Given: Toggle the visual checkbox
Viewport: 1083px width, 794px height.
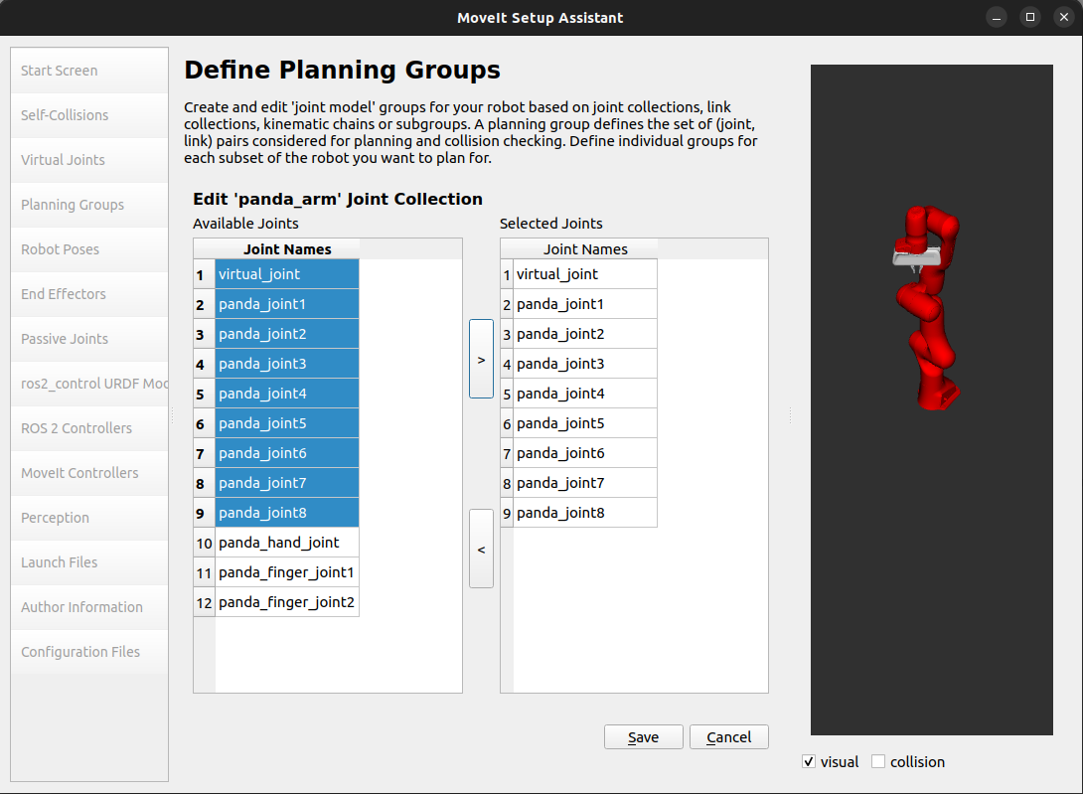Looking at the screenshot, I should pyautogui.click(x=809, y=762).
